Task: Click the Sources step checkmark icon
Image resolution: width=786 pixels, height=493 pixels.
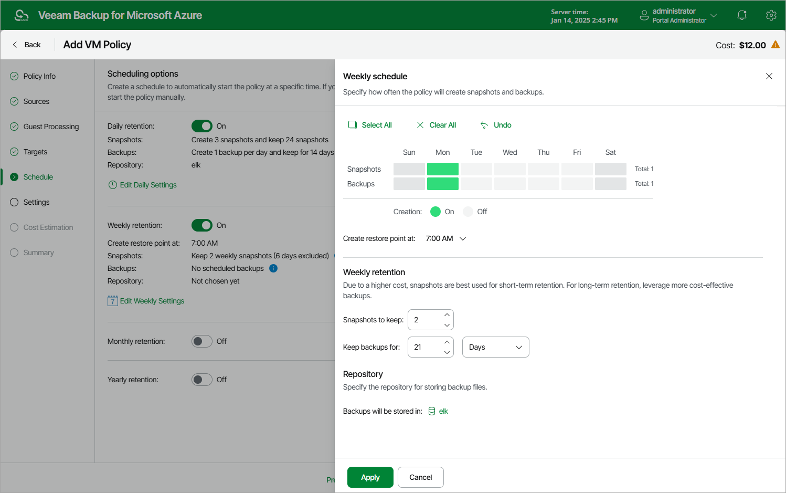Action: (x=14, y=101)
